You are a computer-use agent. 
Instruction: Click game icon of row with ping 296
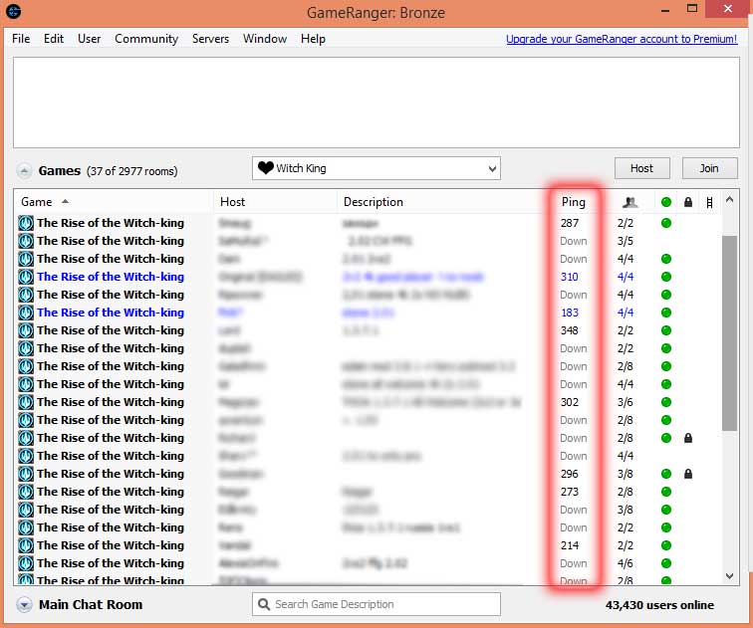pos(26,474)
